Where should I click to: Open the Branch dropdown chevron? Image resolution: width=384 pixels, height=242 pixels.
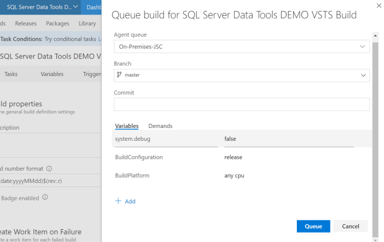pos(362,75)
